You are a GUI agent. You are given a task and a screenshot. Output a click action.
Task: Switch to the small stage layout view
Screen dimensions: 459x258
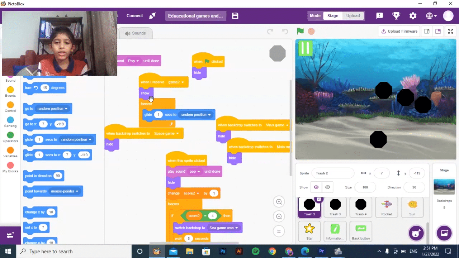(x=426, y=31)
